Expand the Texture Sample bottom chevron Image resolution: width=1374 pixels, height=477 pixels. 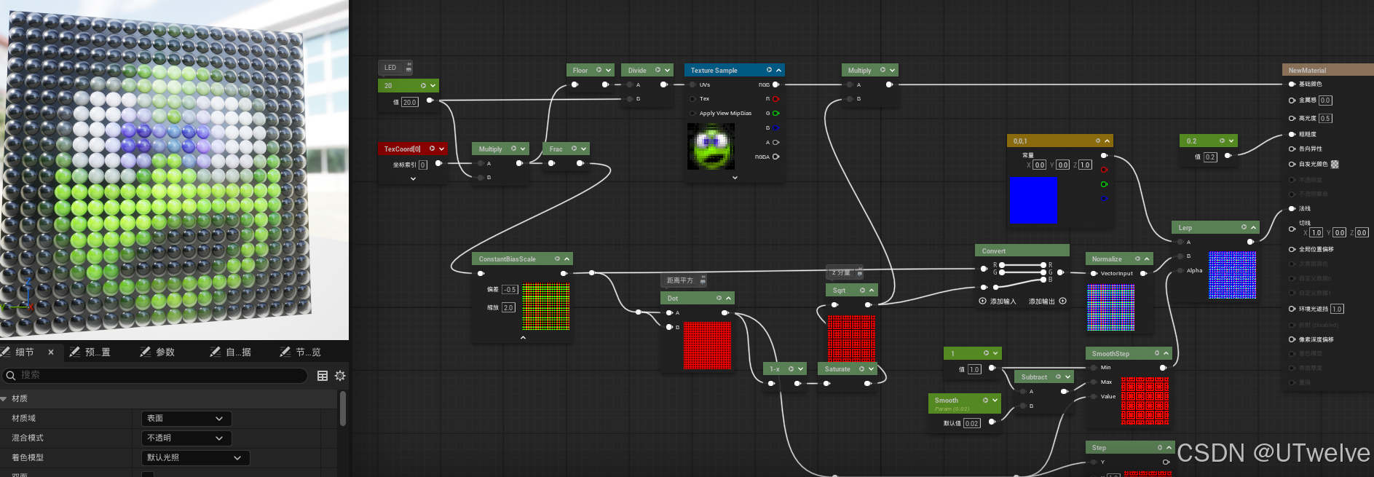point(735,178)
